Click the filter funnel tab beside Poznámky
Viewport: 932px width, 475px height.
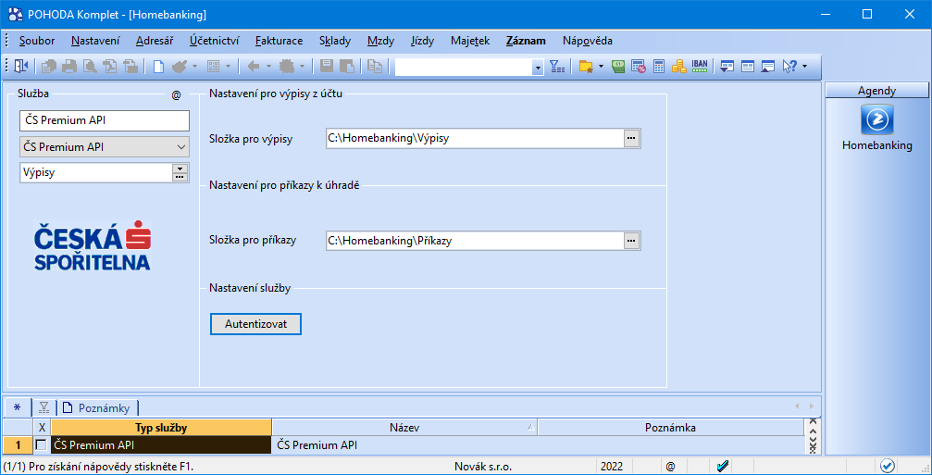(43, 407)
